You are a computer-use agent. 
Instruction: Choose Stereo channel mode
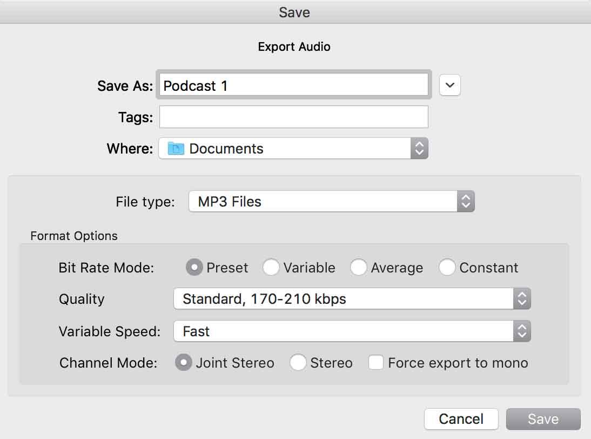coord(298,362)
